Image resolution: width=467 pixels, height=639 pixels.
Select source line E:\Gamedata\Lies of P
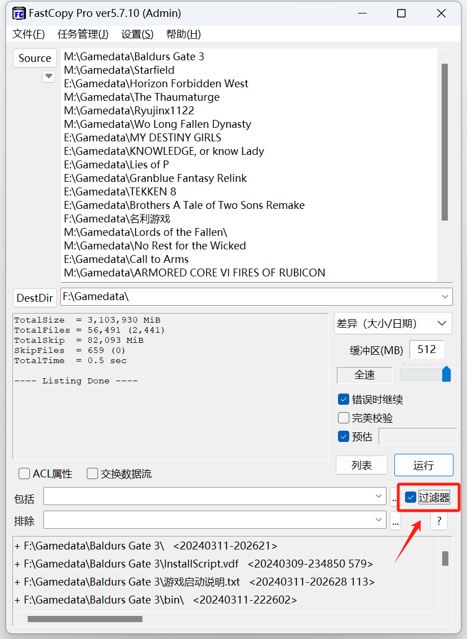[x=116, y=164]
